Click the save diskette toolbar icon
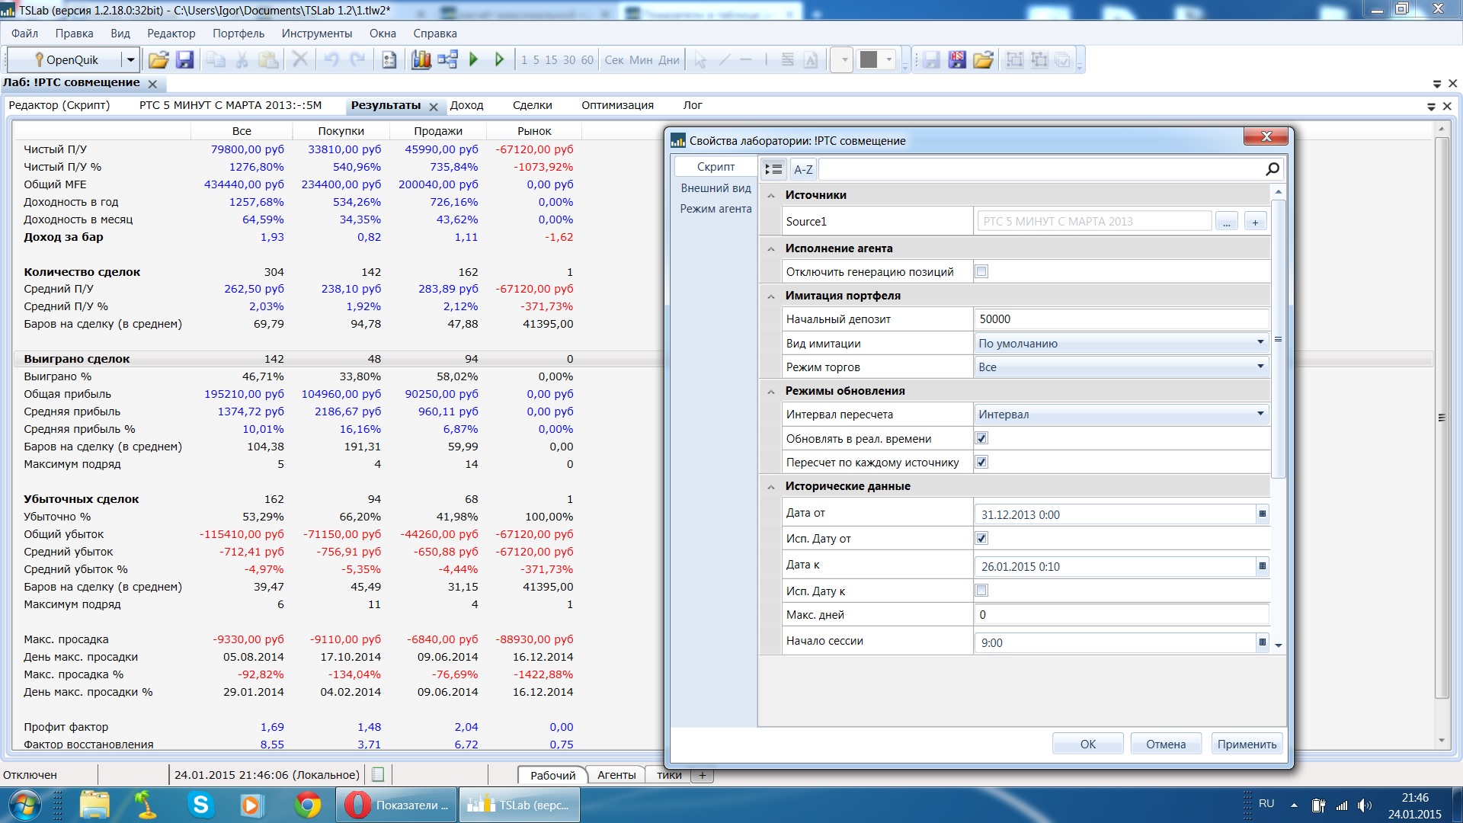 [x=184, y=59]
